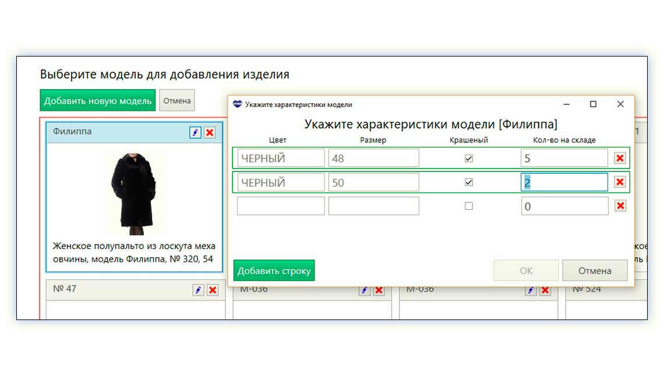Viewport: 664px width, 376px height.
Task: Uncheck Крашеный for size 48 row
Action: point(469,159)
